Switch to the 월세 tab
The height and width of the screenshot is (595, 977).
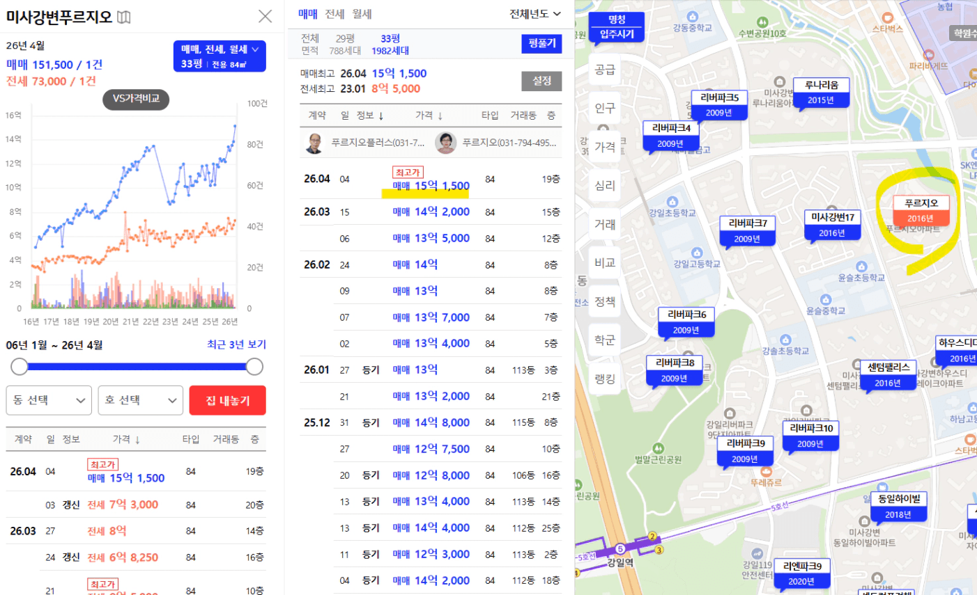(362, 14)
